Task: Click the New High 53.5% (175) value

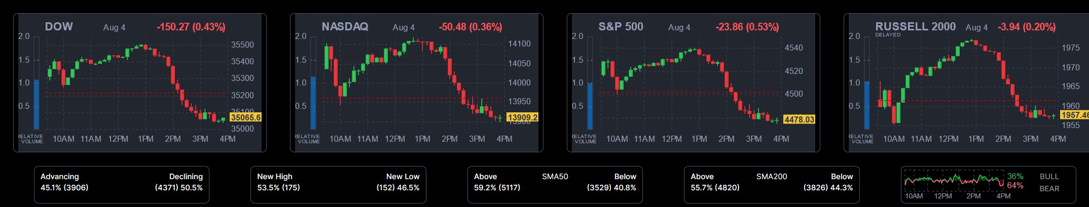Action: tap(278, 187)
